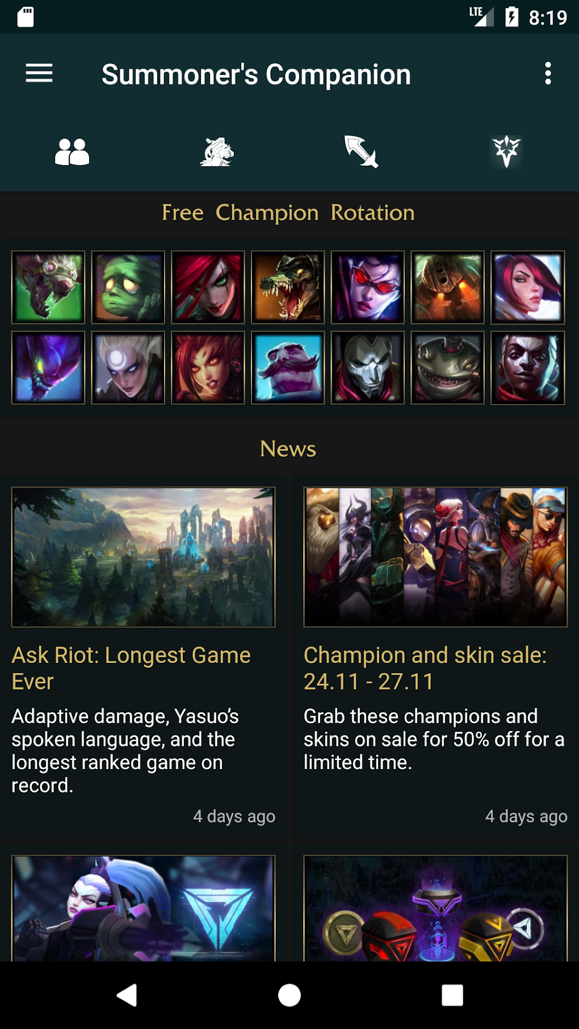
Task: Open the hamburger navigation menu
Action: coord(39,74)
